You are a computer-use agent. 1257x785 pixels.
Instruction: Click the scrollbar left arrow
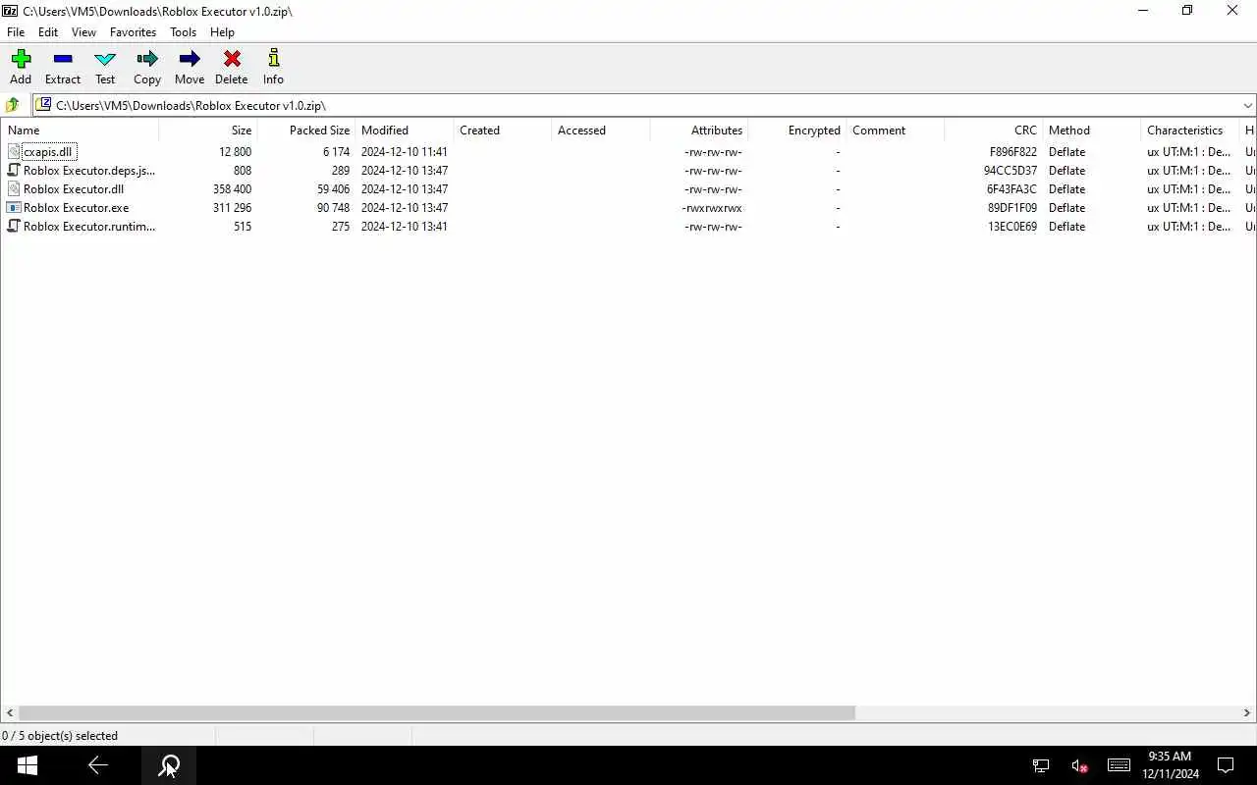click(x=10, y=713)
